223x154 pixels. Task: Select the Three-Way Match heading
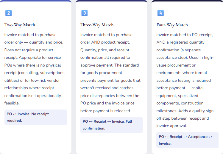(97, 25)
